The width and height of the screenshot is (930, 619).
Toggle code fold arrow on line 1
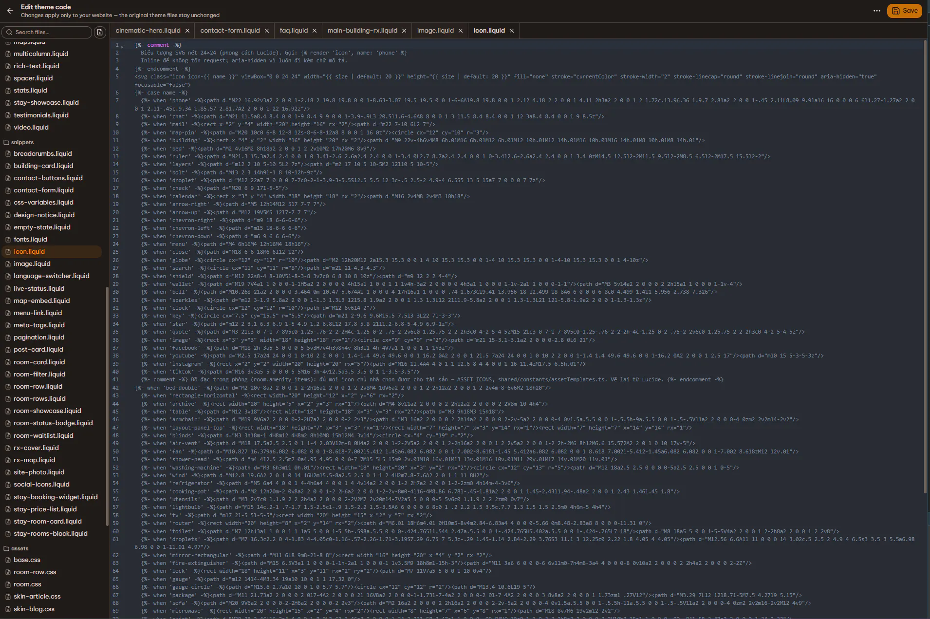pos(122,46)
